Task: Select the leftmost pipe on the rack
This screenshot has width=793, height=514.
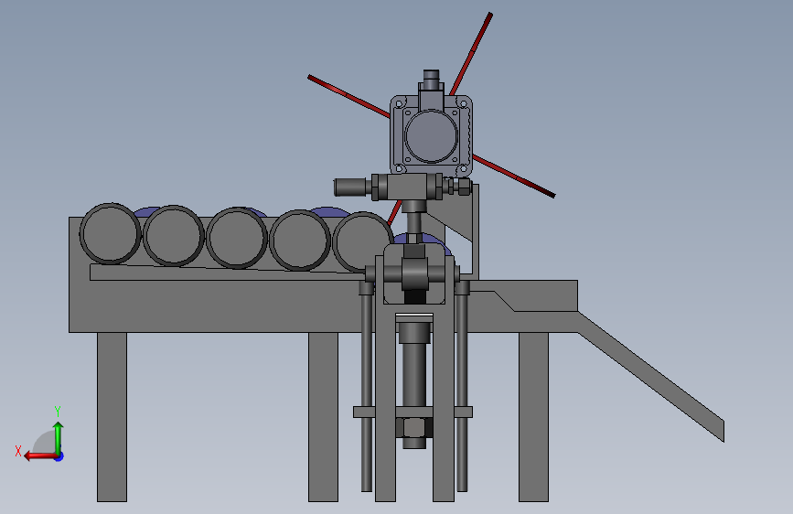Action: click(x=111, y=234)
